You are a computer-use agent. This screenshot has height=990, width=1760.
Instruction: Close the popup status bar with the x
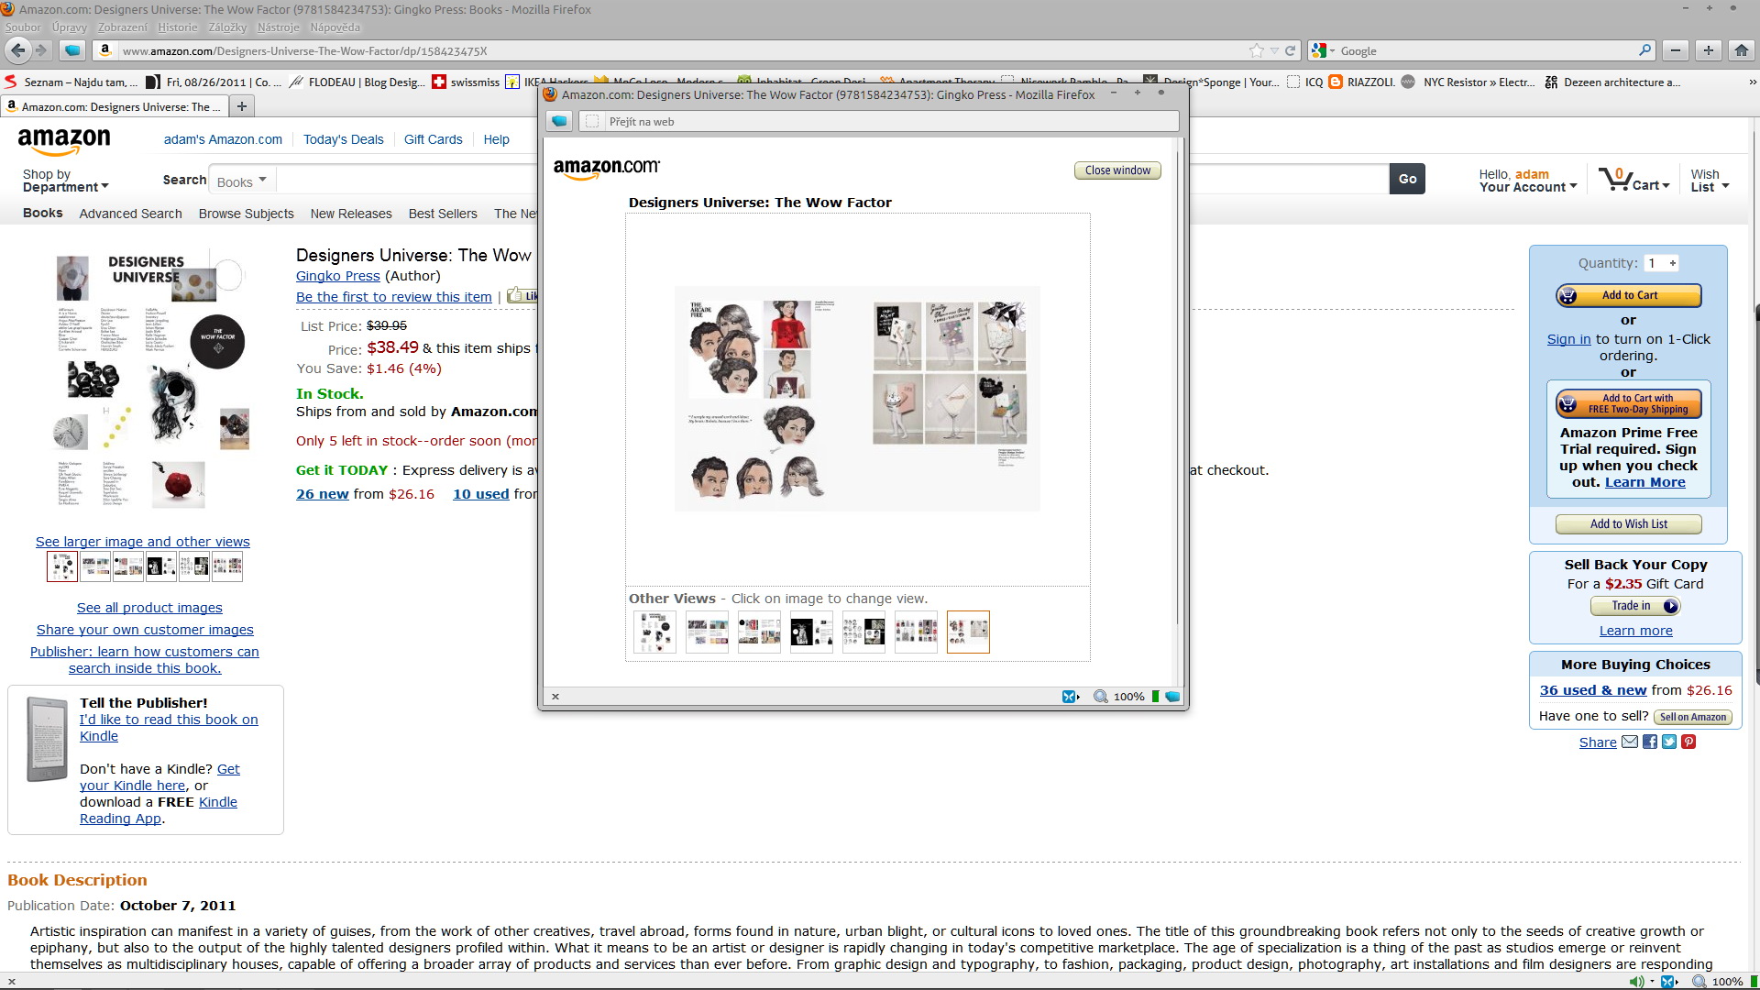click(x=555, y=697)
